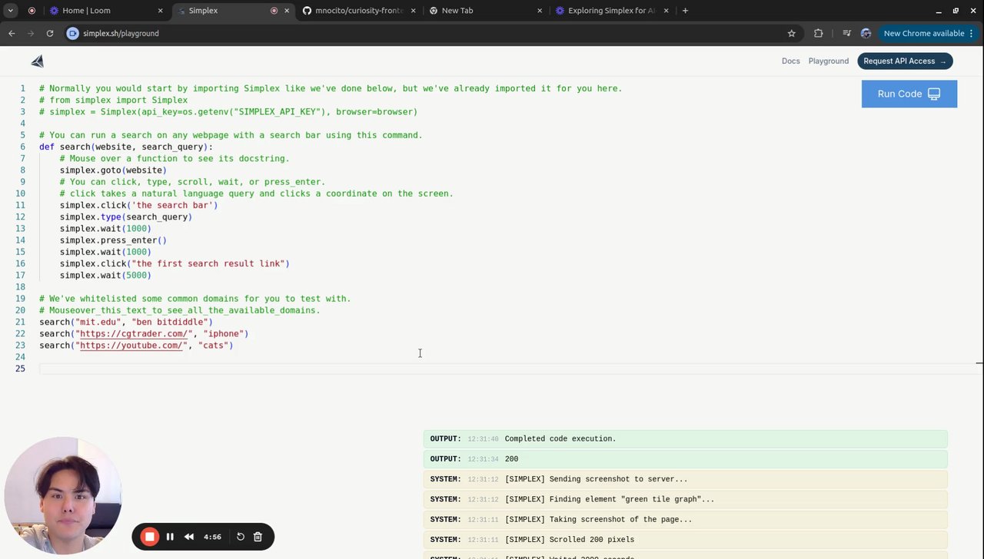Click the https://cgtrader.com/ link in code
The height and width of the screenshot is (559, 984).
[x=134, y=334]
